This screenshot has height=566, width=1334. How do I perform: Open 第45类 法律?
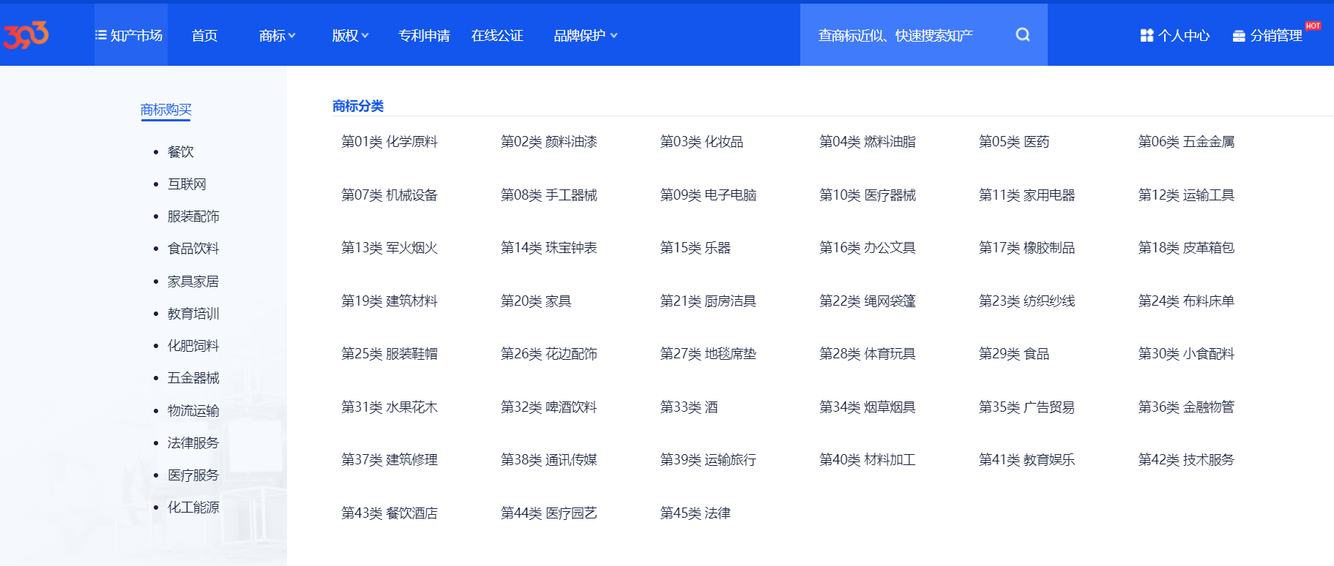[696, 513]
